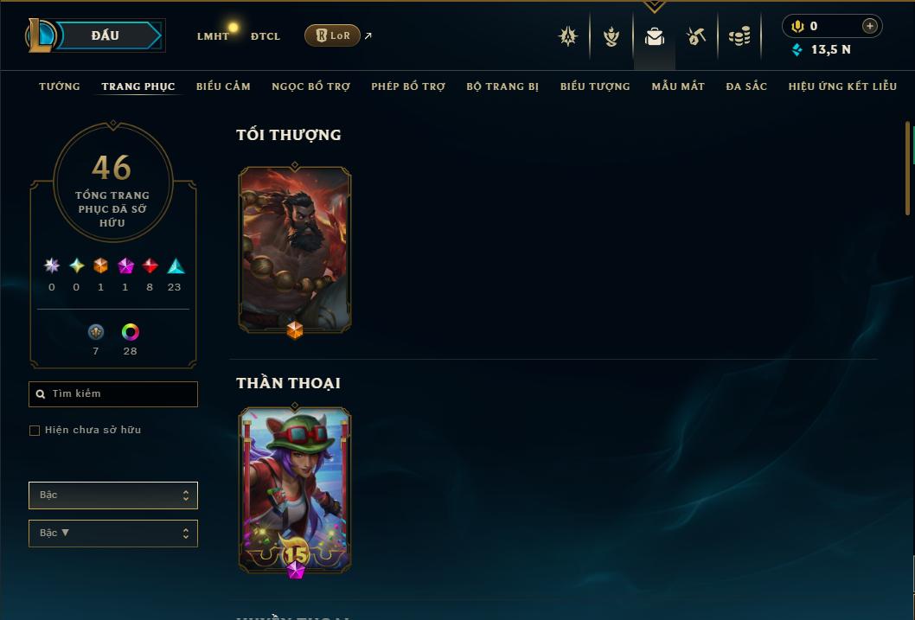This screenshot has height=620, width=915.
Task: Expand the first Bậc dropdown
Action: pyautogui.click(x=113, y=495)
